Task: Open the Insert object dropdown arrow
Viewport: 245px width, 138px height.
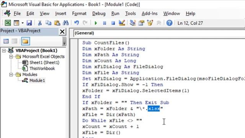Action: [x=23, y=23]
